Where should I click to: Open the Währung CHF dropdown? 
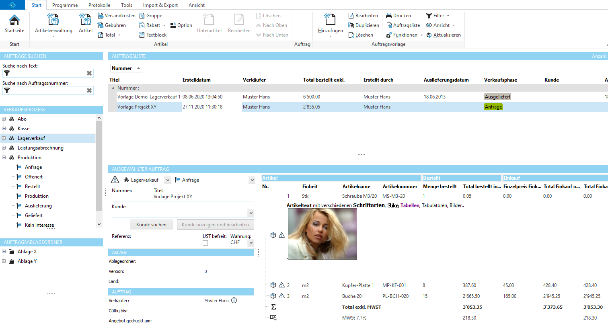pyautogui.click(x=251, y=243)
